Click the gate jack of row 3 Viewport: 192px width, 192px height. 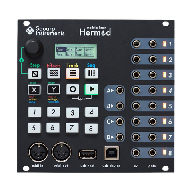coord(153,75)
